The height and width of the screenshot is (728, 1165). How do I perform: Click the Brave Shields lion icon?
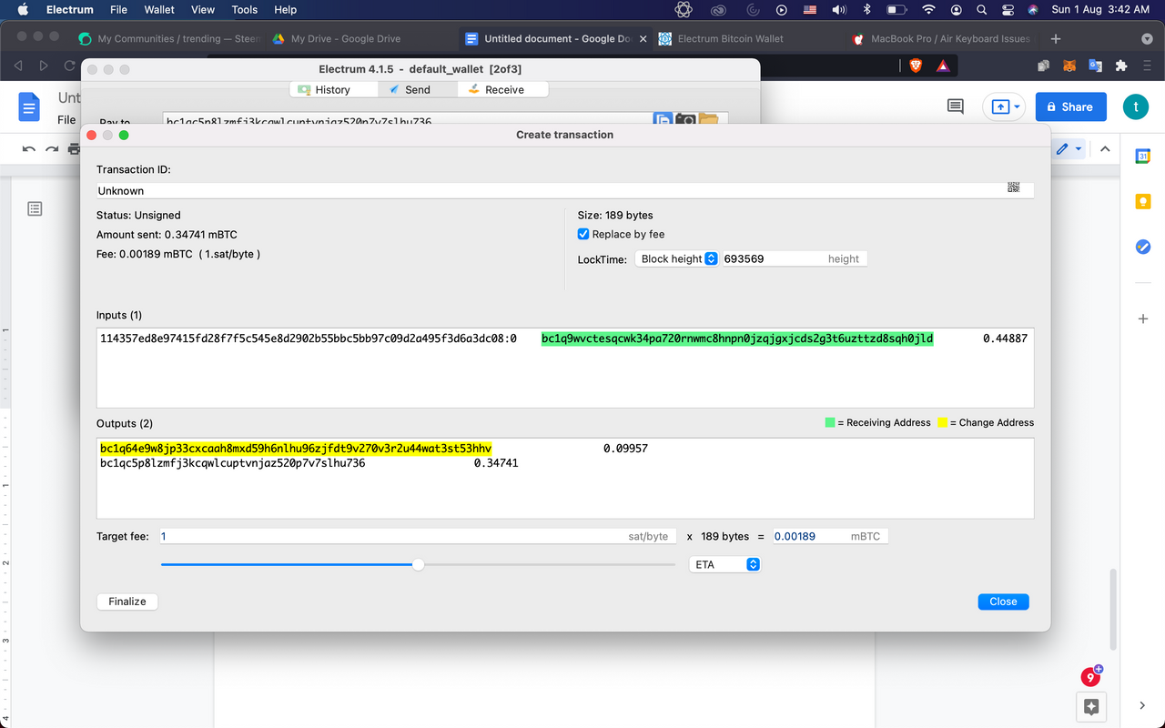click(916, 66)
